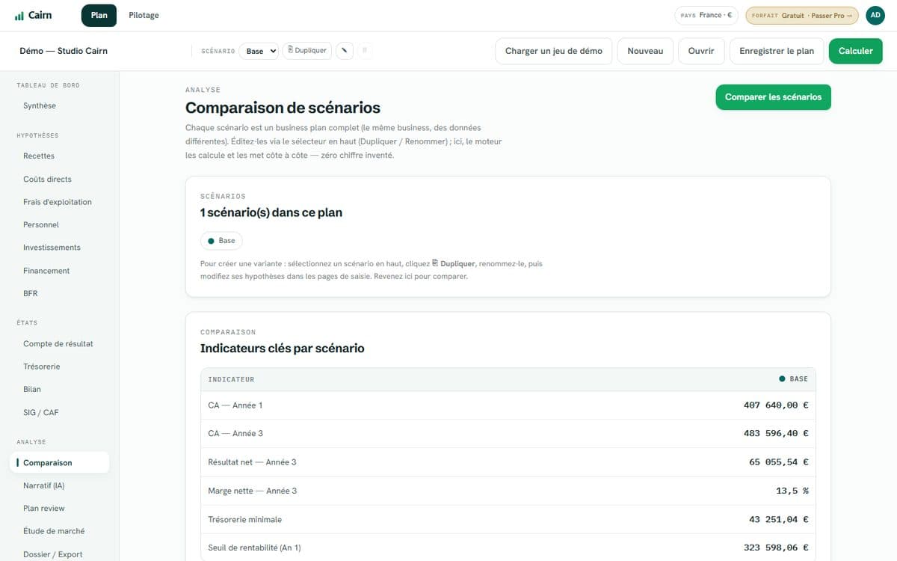Click the Cairn logo
897x561 pixels.
coord(34,15)
